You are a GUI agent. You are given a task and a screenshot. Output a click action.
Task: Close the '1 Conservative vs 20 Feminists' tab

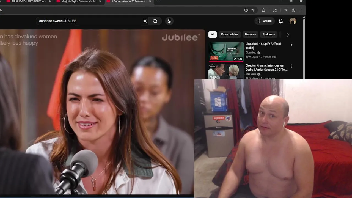coord(150,1)
